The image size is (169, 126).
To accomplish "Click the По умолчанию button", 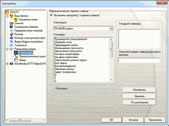I will [139, 102].
